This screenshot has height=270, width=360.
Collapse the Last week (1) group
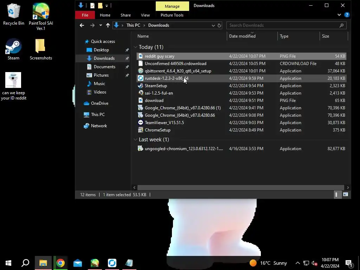pyautogui.click(x=135, y=140)
